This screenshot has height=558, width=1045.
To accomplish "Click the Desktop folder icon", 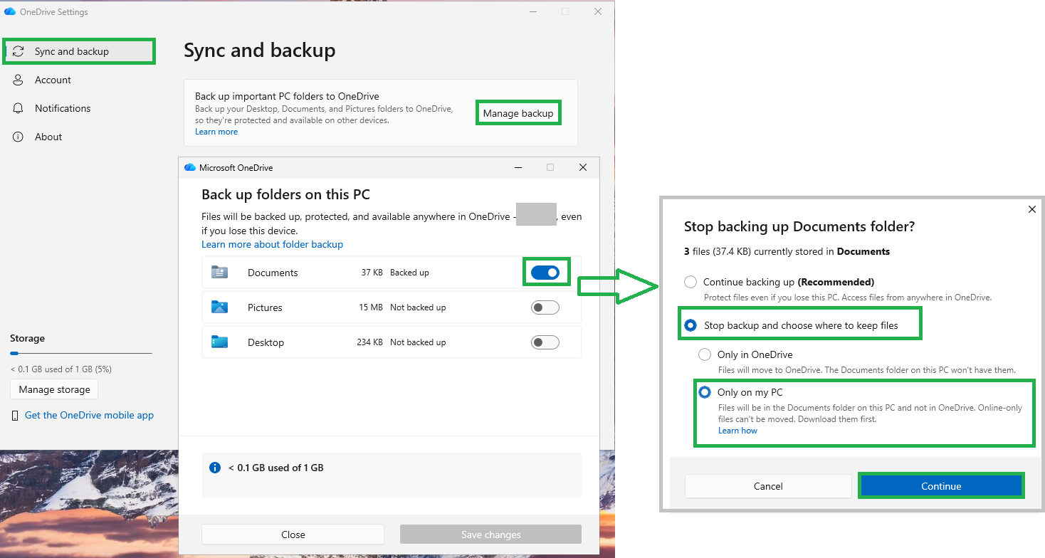I will [x=219, y=342].
